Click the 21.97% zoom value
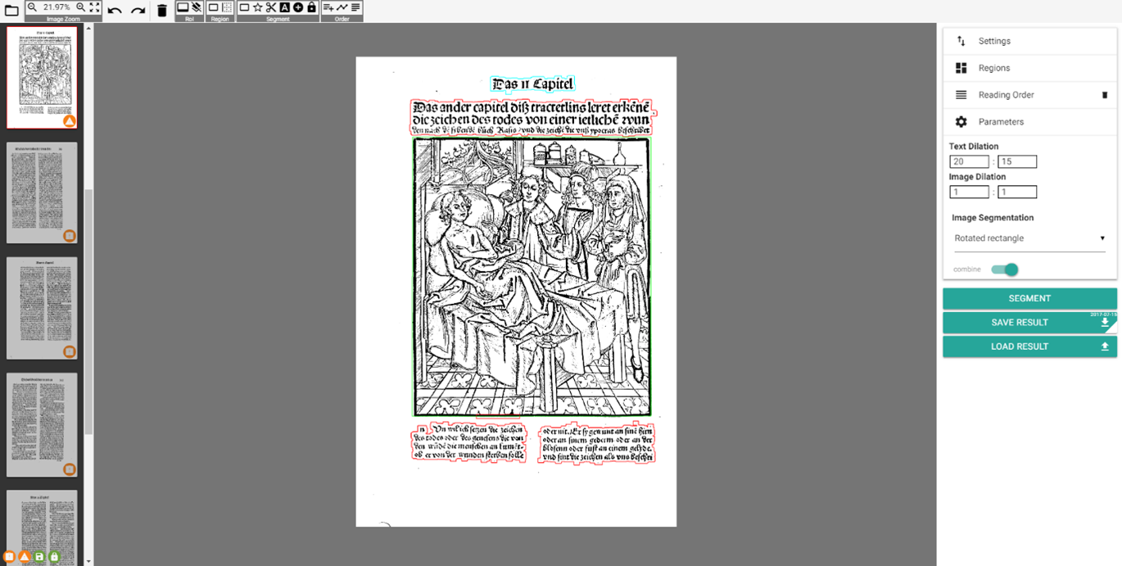Screen dimensions: 1122x566 [x=57, y=7]
